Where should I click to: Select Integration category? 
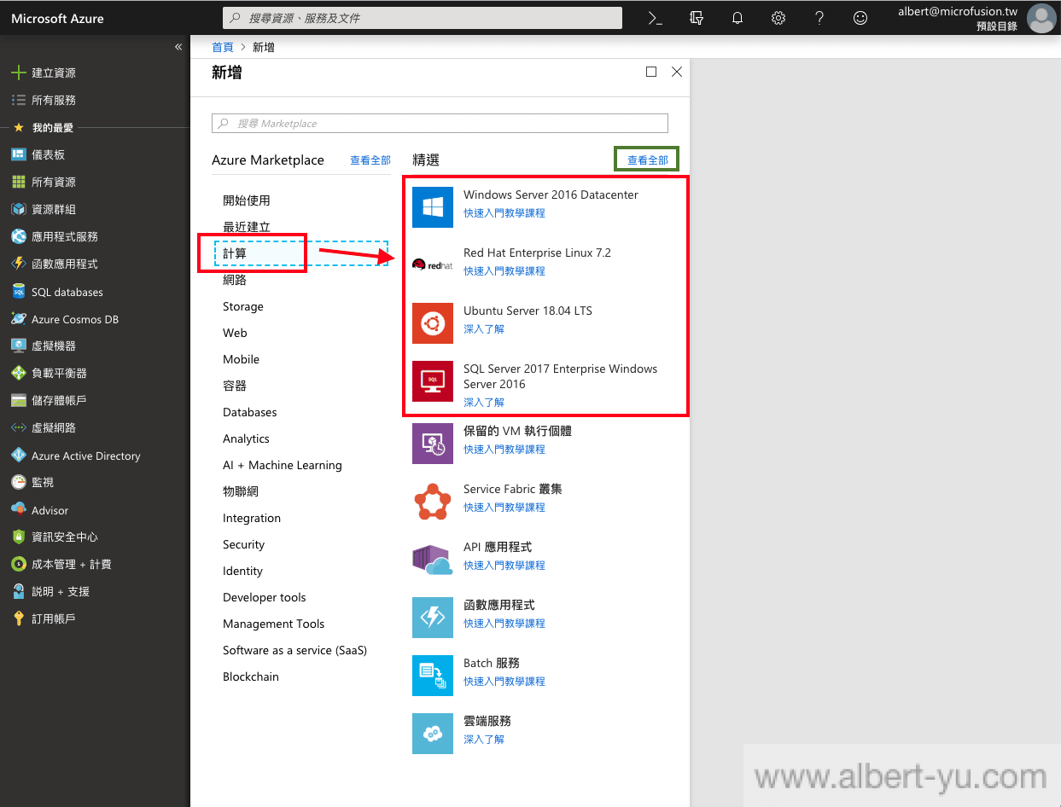coord(252,518)
